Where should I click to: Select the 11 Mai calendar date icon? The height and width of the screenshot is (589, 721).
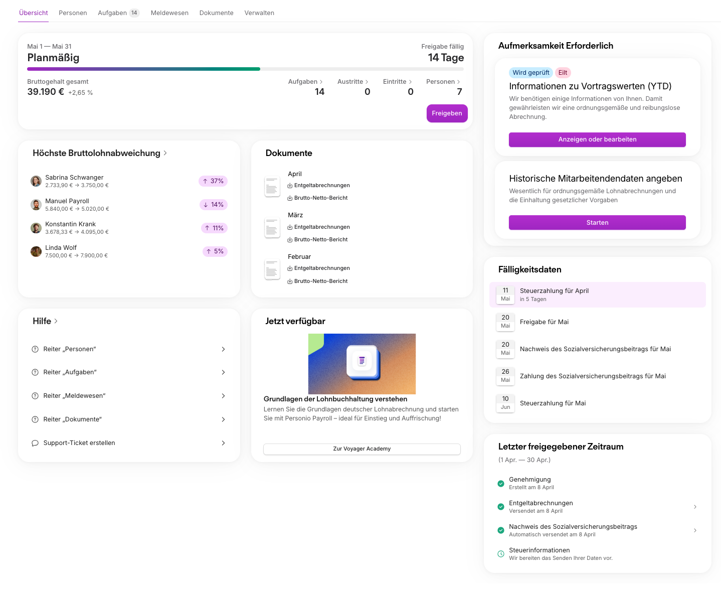[x=505, y=294]
